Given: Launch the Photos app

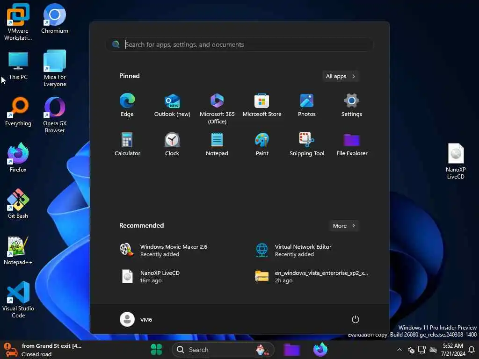Looking at the screenshot, I should tap(307, 105).
